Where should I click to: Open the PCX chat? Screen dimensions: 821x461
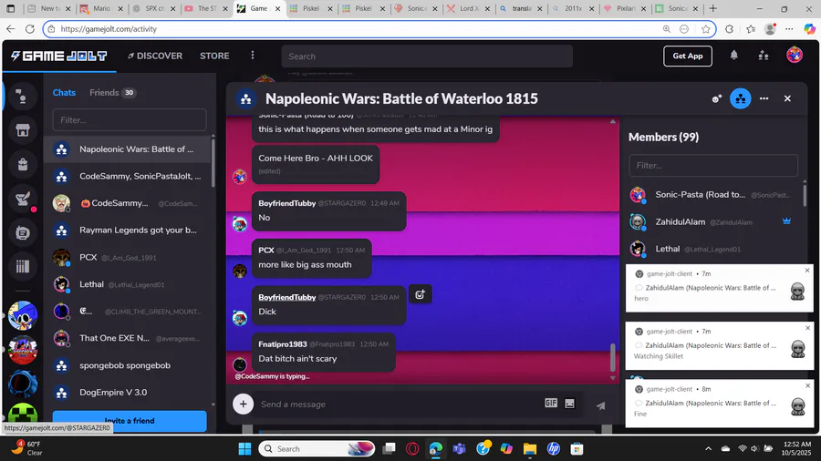[127, 257]
